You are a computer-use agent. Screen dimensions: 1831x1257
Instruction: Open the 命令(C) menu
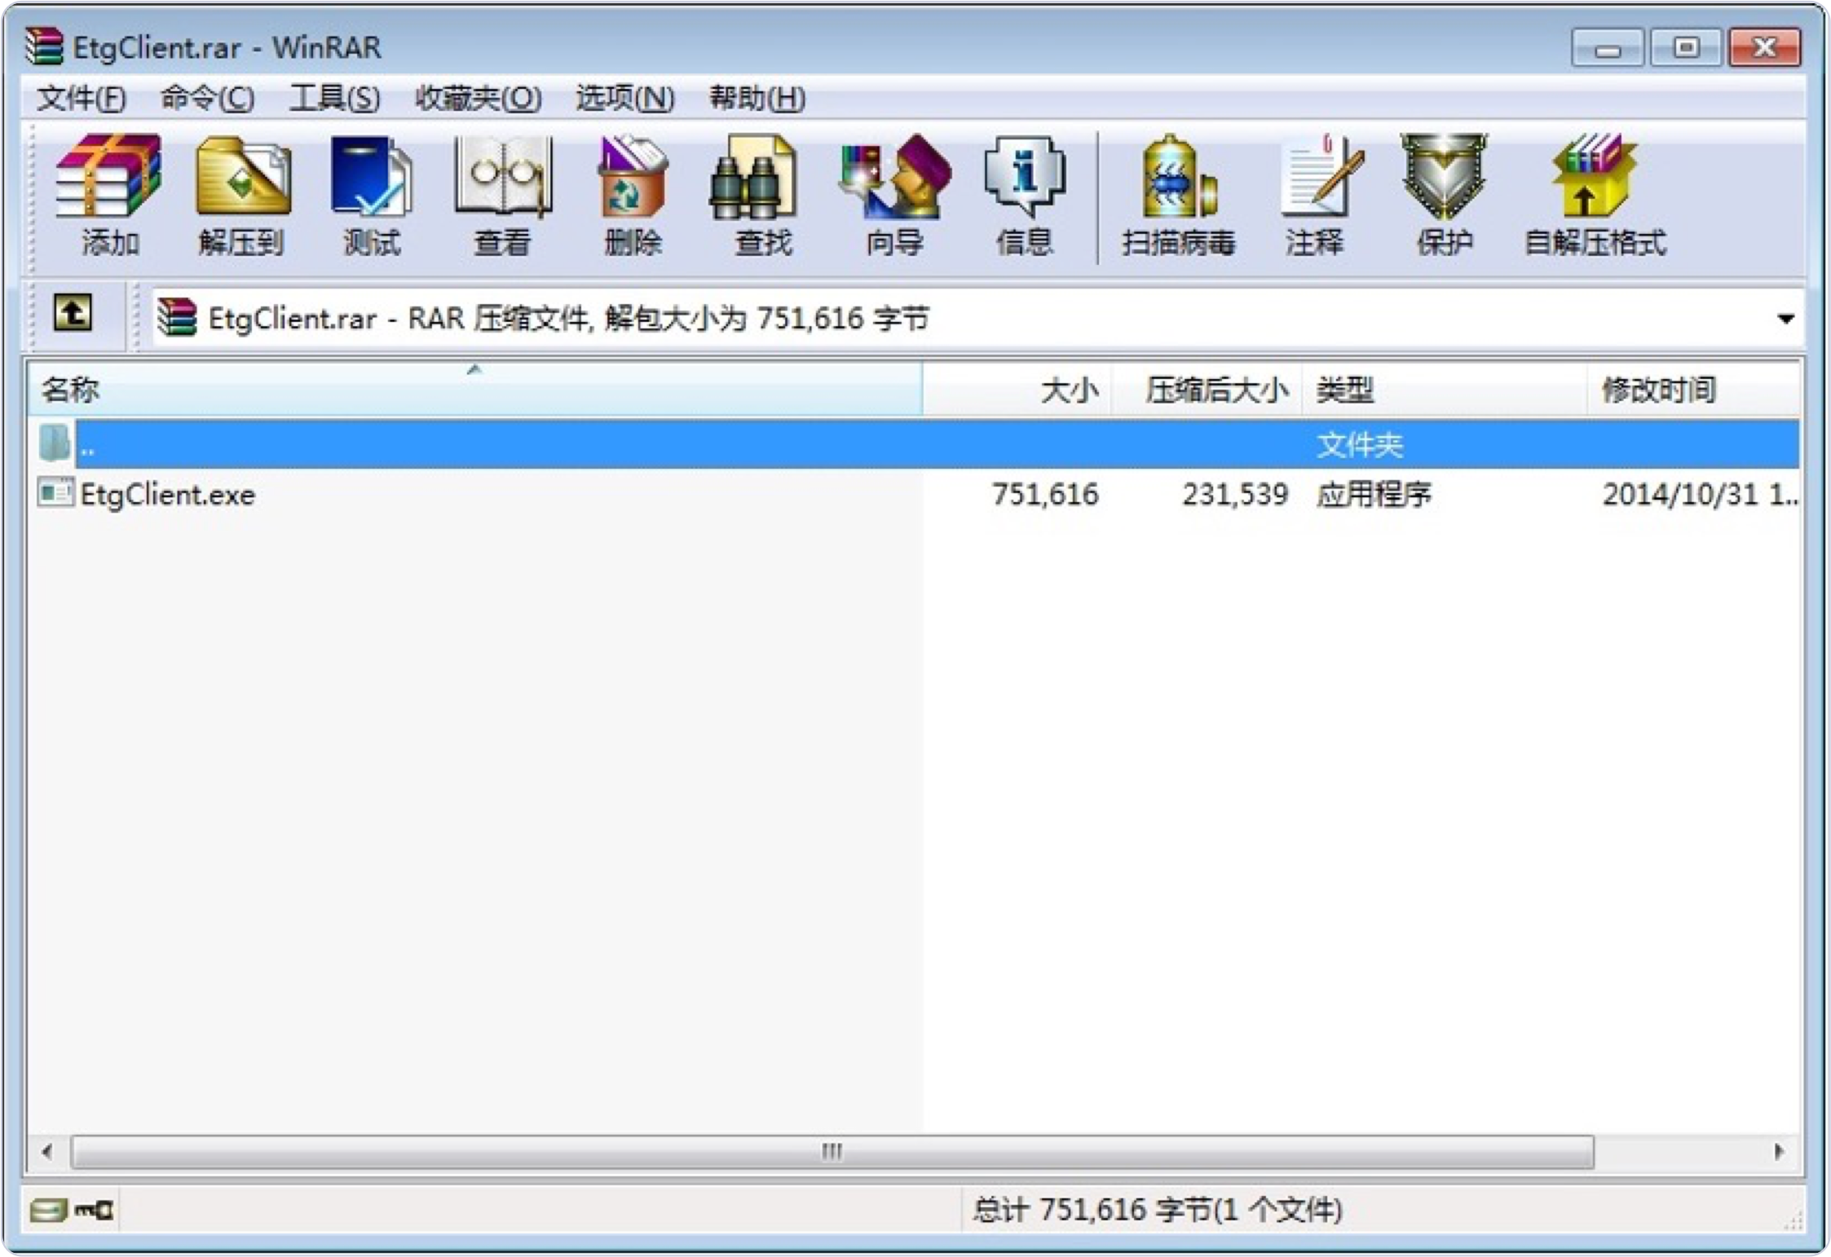pos(207,99)
